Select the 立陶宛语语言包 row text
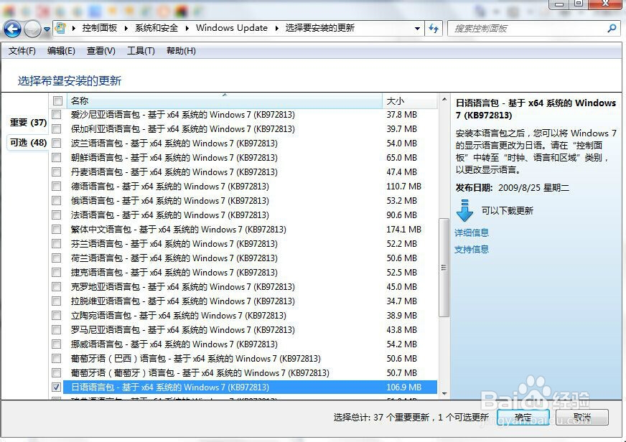The width and height of the screenshot is (626, 442). pos(179,316)
